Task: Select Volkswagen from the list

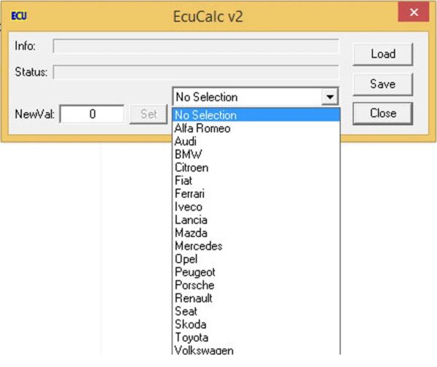Action: point(256,350)
